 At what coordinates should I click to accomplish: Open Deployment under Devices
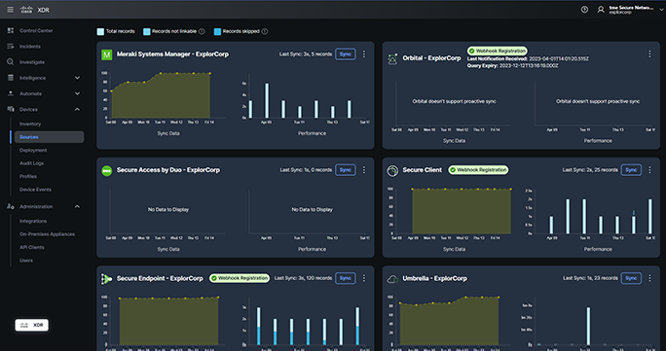(x=33, y=150)
